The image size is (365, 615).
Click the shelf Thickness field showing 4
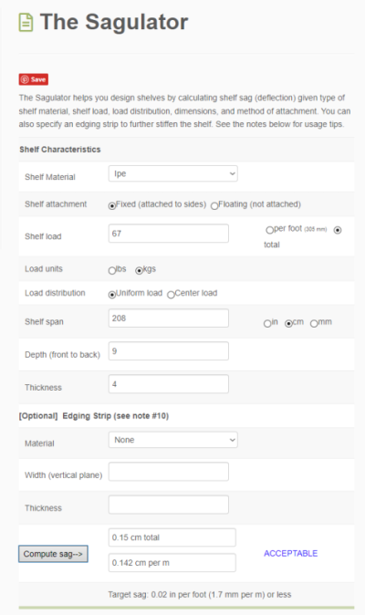coord(169,384)
